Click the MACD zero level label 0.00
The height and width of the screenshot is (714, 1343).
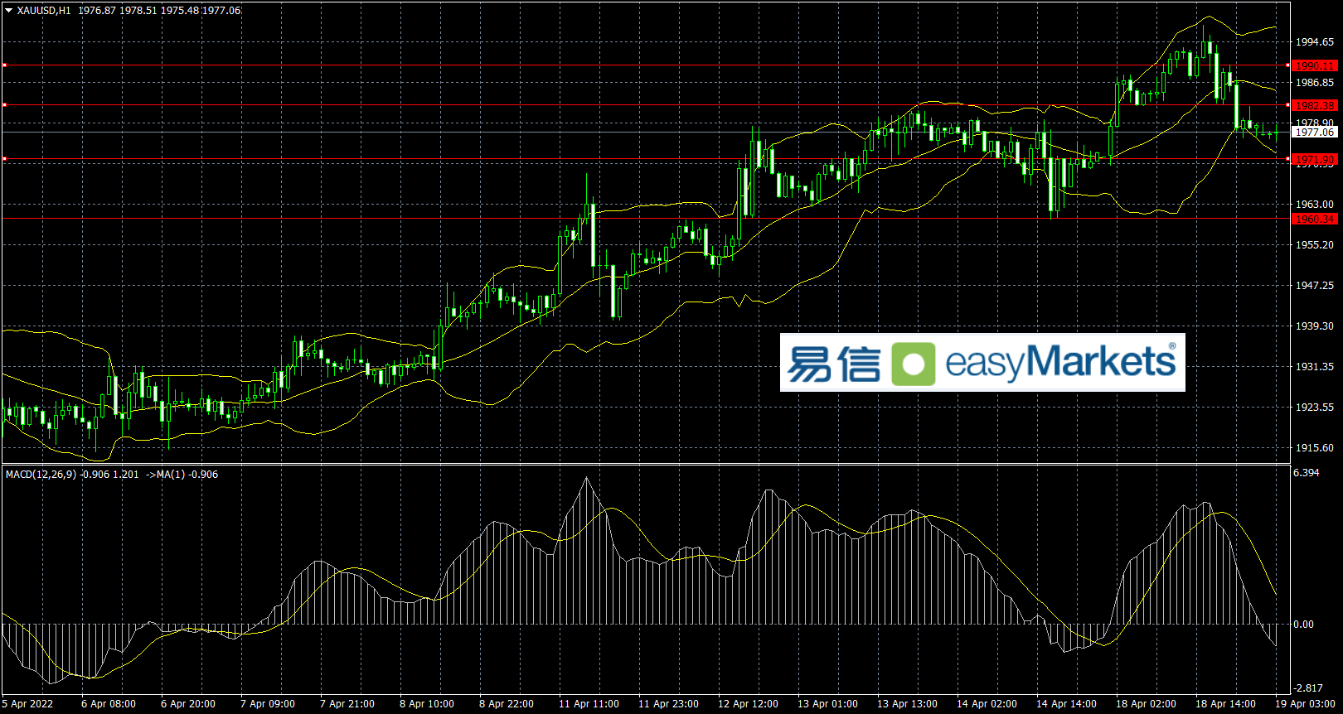(x=1304, y=625)
